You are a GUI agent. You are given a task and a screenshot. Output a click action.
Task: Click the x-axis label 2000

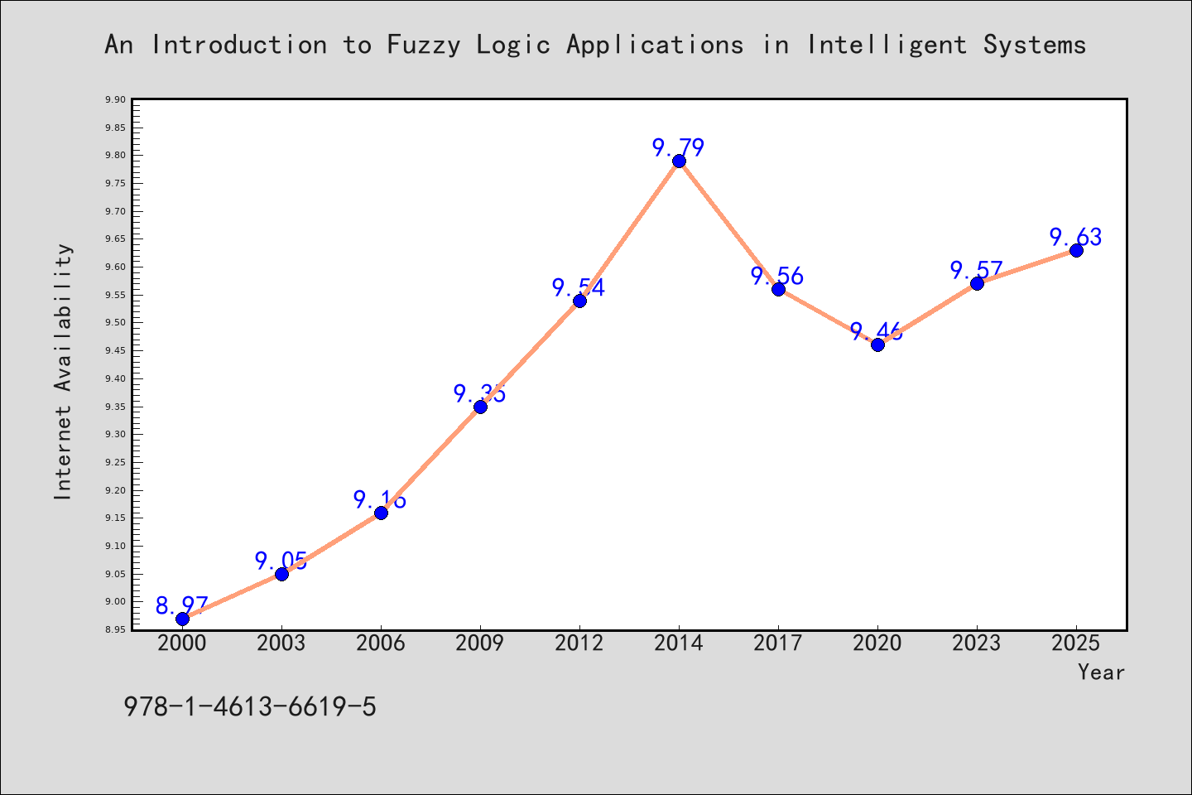(182, 643)
